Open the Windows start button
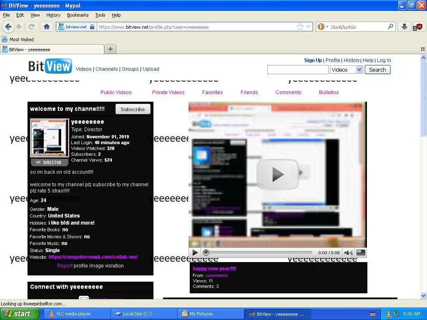Viewport: 427px width, 320px height. pos(20,314)
